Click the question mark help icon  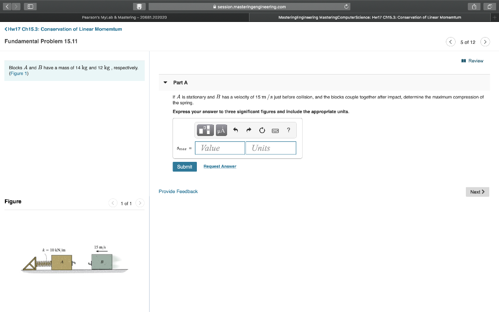(288, 130)
